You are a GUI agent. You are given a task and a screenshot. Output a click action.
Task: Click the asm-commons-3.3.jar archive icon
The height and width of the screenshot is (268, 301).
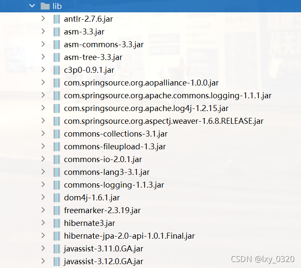pyautogui.click(x=57, y=44)
